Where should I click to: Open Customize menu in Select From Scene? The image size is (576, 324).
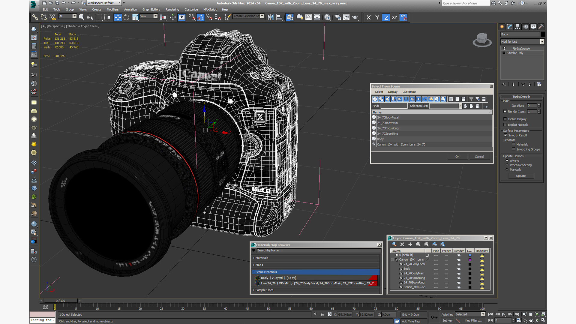(x=409, y=92)
